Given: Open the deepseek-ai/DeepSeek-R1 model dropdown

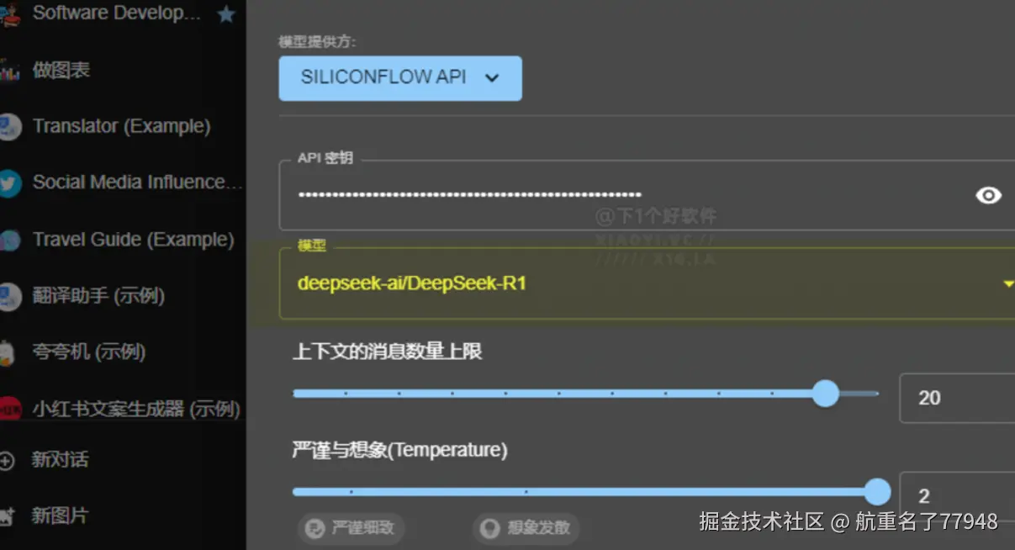Looking at the screenshot, I should click(648, 283).
